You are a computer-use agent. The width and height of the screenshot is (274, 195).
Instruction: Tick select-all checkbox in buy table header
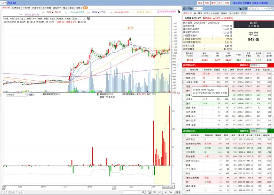click(x=184, y=70)
